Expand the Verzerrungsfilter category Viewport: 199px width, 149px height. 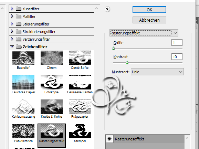point(12,39)
